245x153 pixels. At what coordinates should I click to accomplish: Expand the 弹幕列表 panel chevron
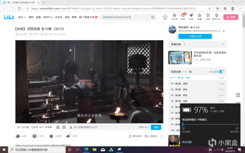pos(223,44)
